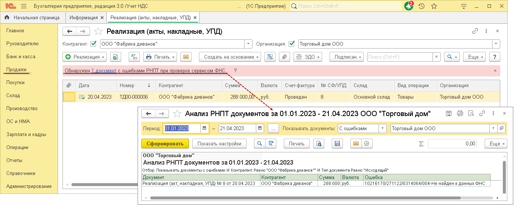
Task: Expand the Контрагент ООО "Фабрика диванов" dropdown
Action: point(248,44)
